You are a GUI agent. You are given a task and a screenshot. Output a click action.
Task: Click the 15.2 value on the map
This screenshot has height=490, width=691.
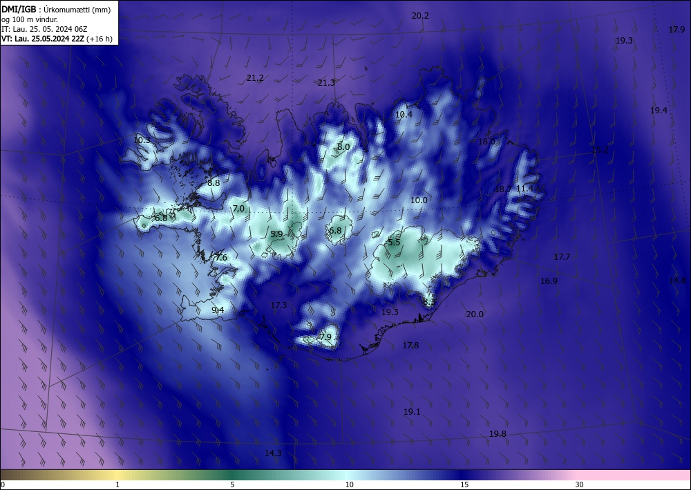coord(600,150)
